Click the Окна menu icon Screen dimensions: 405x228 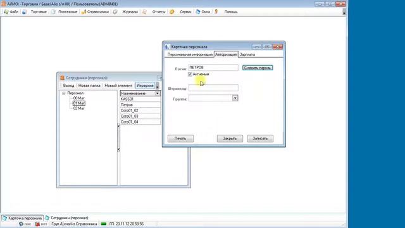pyautogui.click(x=198, y=12)
